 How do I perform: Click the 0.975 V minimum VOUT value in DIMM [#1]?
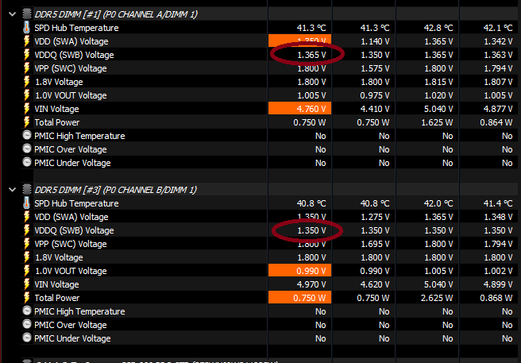tap(375, 95)
